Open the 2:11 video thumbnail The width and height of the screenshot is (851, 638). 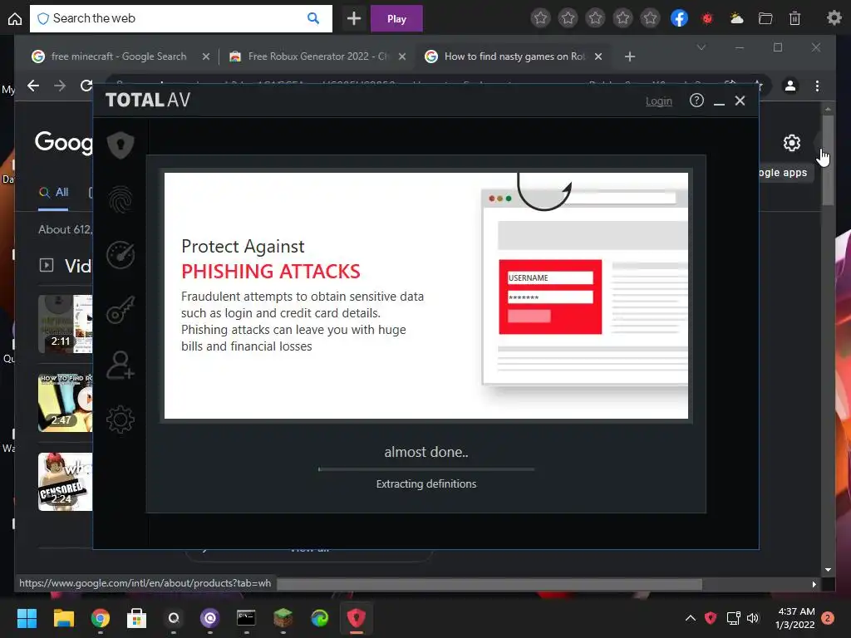point(65,324)
